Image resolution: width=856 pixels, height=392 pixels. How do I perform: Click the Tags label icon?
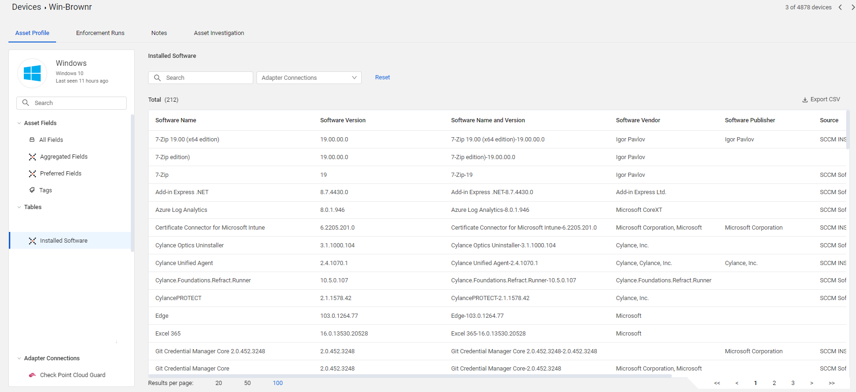click(x=32, y=190)
